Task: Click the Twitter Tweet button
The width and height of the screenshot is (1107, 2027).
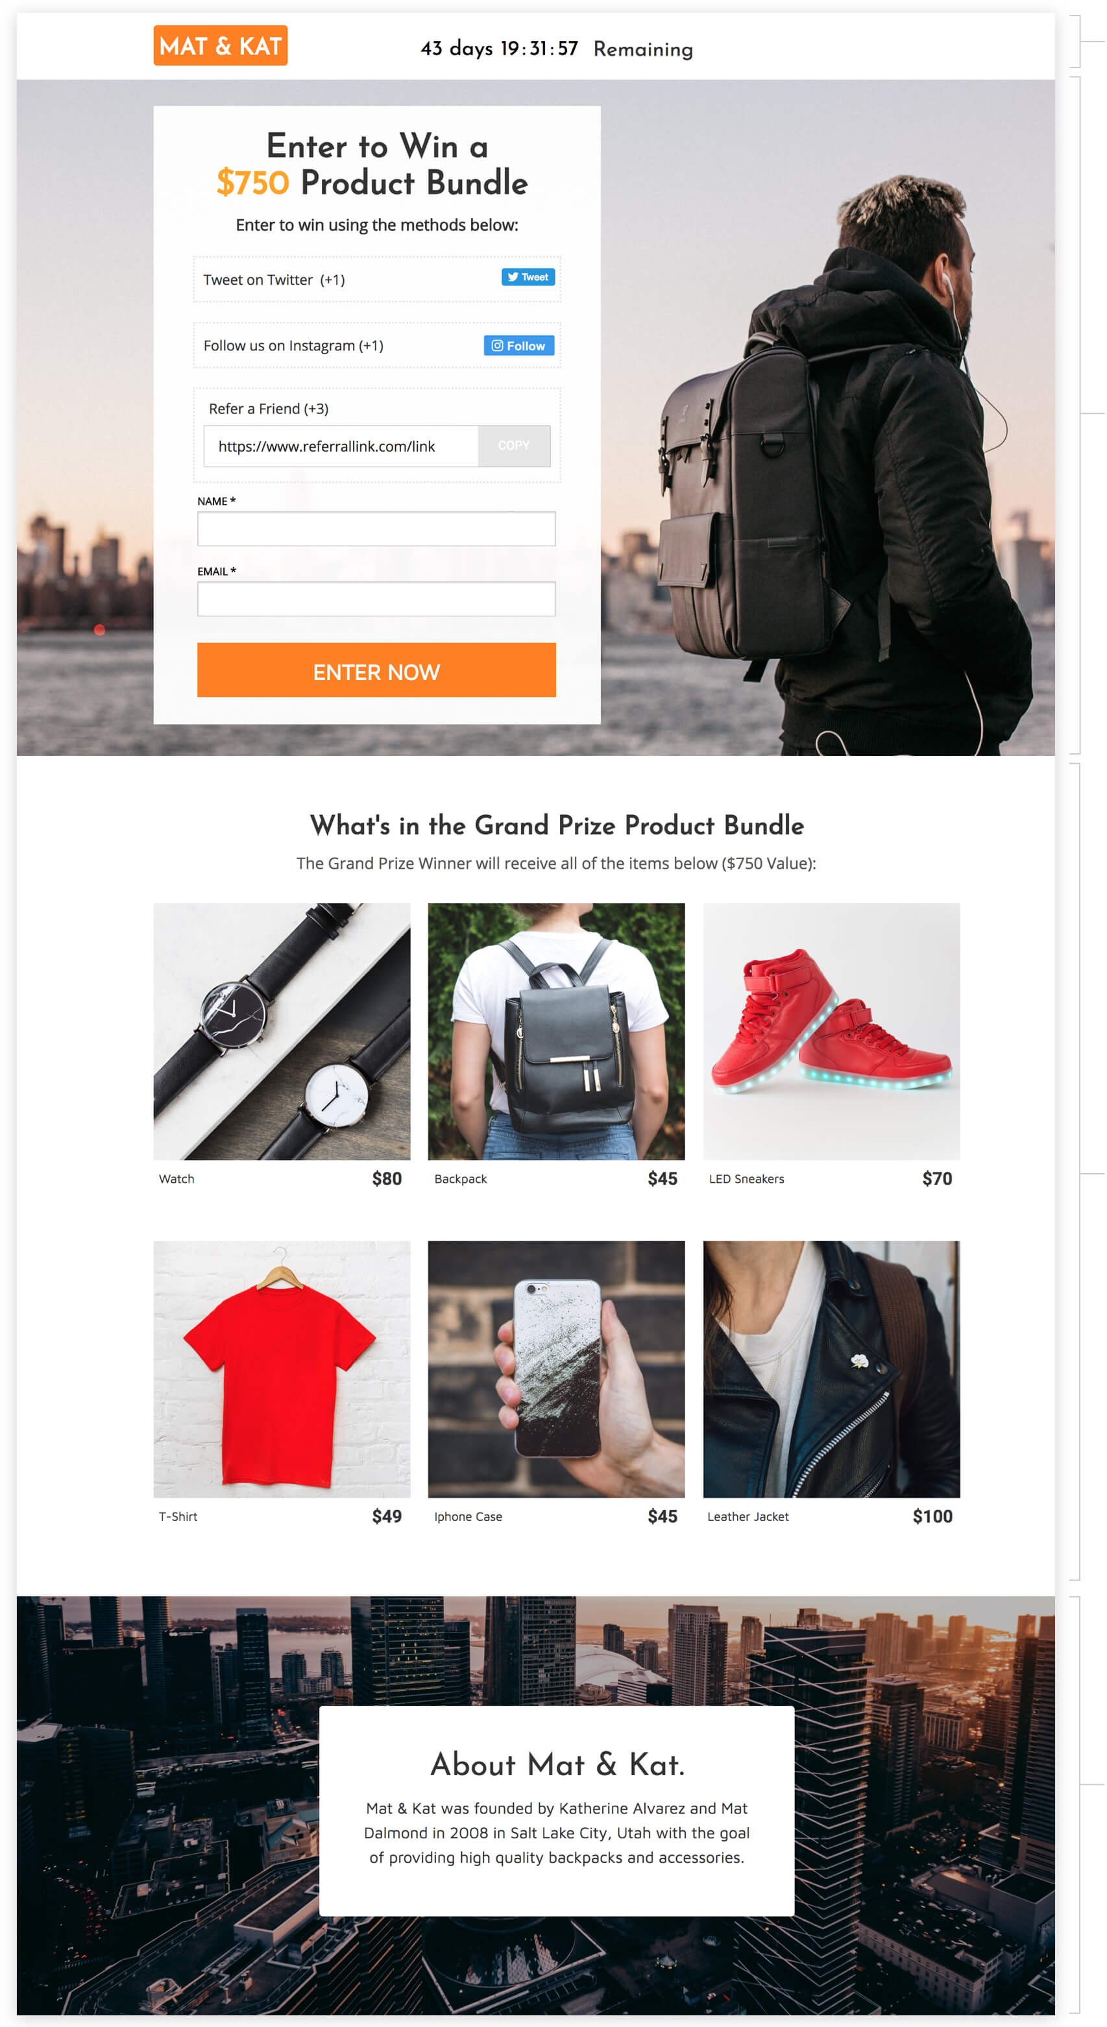Action: tap(528, 277)
